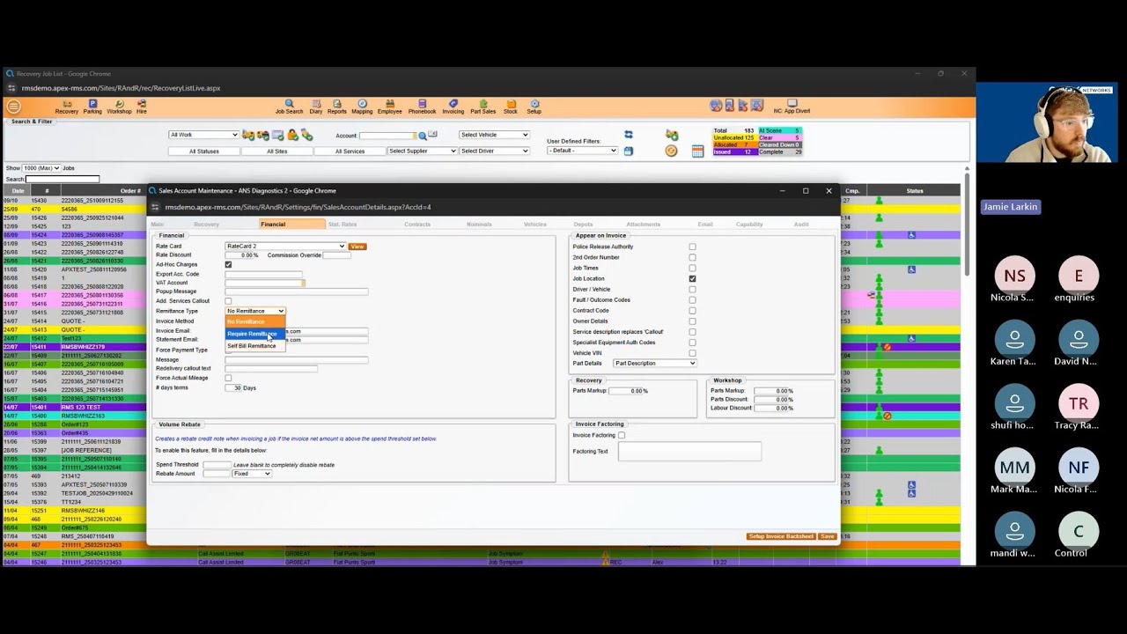
Task: Enable the Force Actual Mileage checkbox
Action: (228, 378)
